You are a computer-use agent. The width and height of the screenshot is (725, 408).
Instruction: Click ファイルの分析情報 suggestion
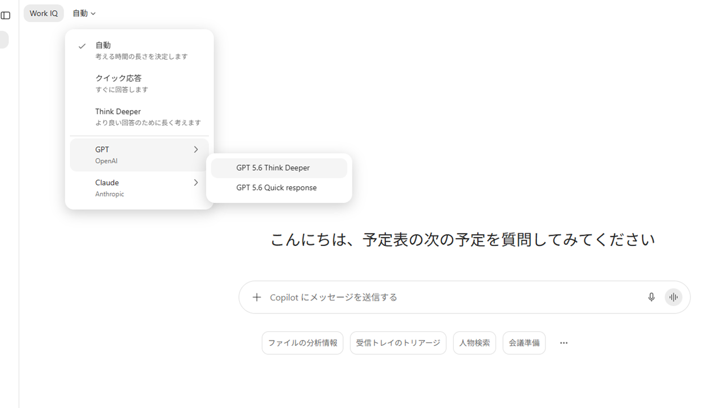tap(302, 343)
